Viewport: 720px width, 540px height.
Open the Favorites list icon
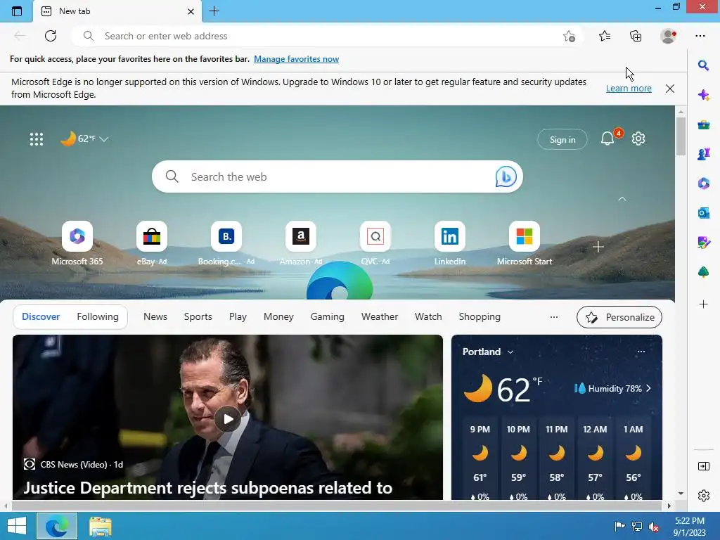[x=605, y=36]
